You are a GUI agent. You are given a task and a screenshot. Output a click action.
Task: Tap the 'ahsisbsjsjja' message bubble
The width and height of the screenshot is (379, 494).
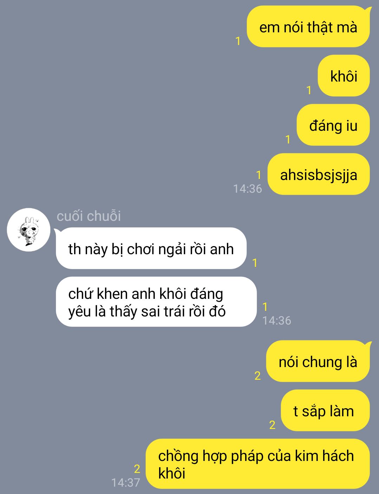(x=319, y=174)
